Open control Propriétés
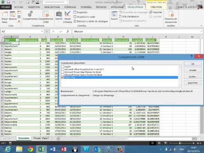The image size is (204, 153). pos(80,12)
